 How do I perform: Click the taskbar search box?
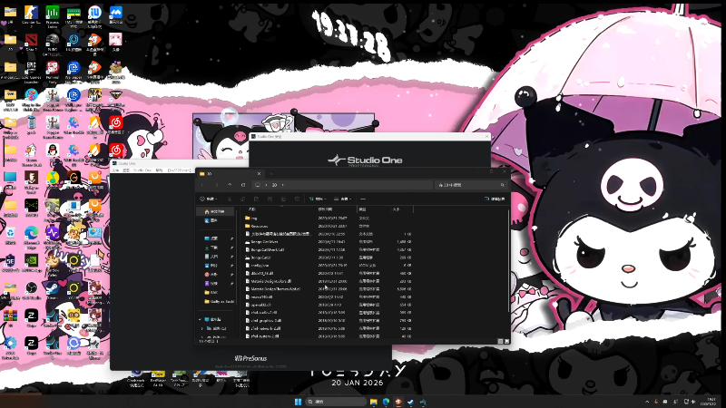click(x=336, y=402)
